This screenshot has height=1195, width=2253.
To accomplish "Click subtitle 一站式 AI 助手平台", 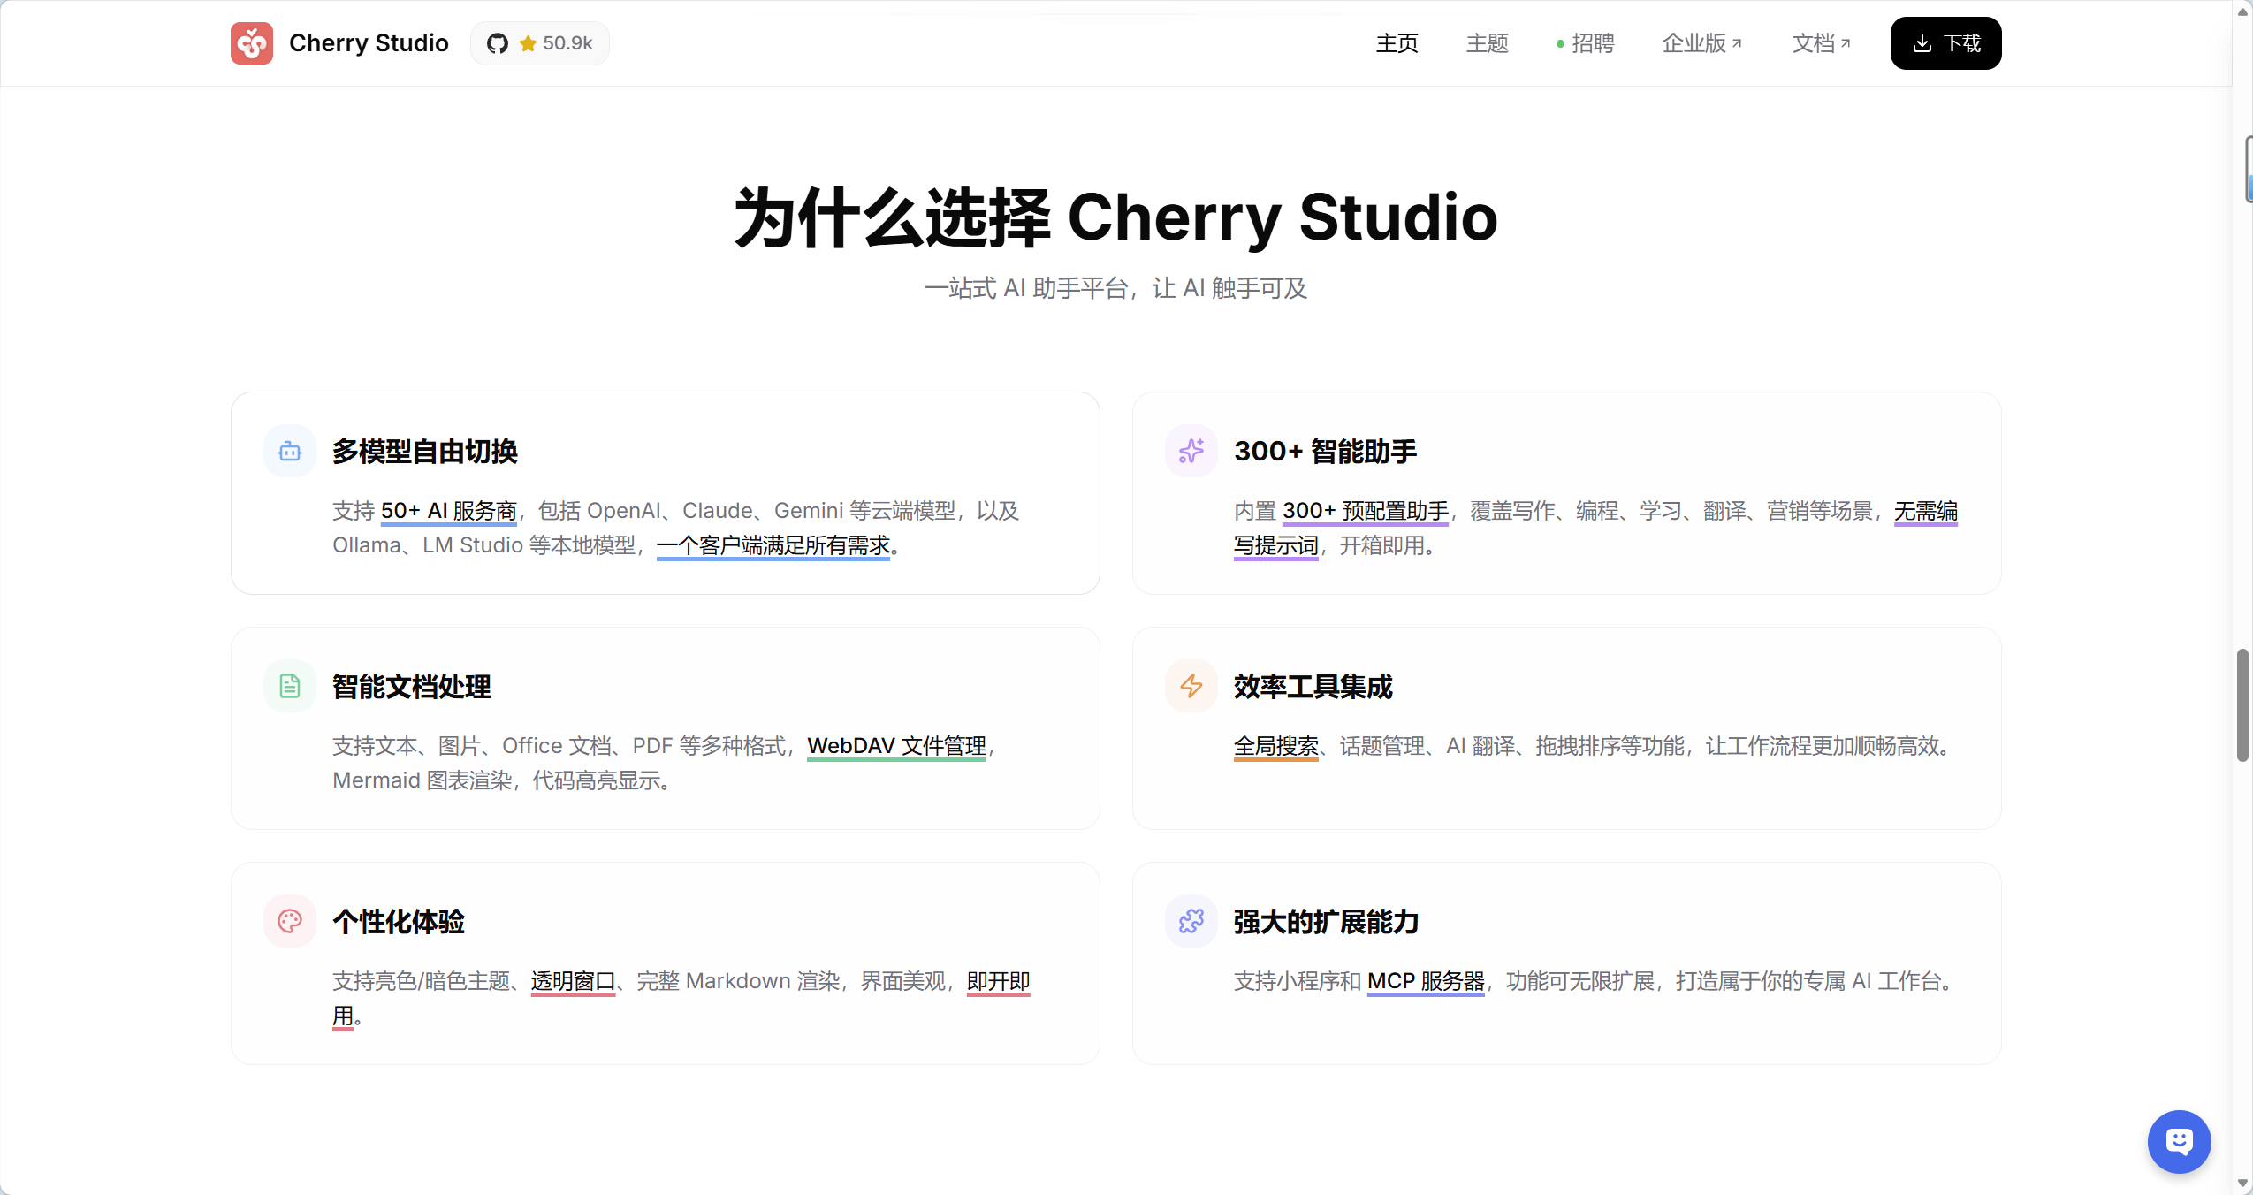I will (1026, 288).
